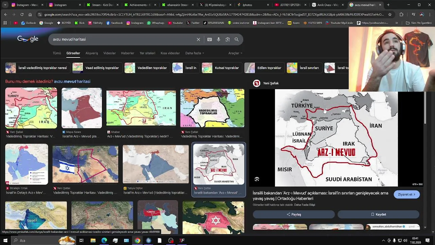The height and width of the screenshot is (245, 435).
Task: Bookmark this page with the star icon
Action: click(390, 15)
